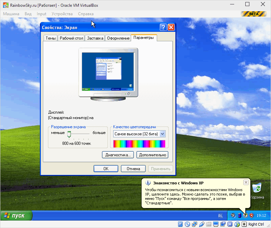Open the Машина menu
271x228 pixels.
point(11,14)
